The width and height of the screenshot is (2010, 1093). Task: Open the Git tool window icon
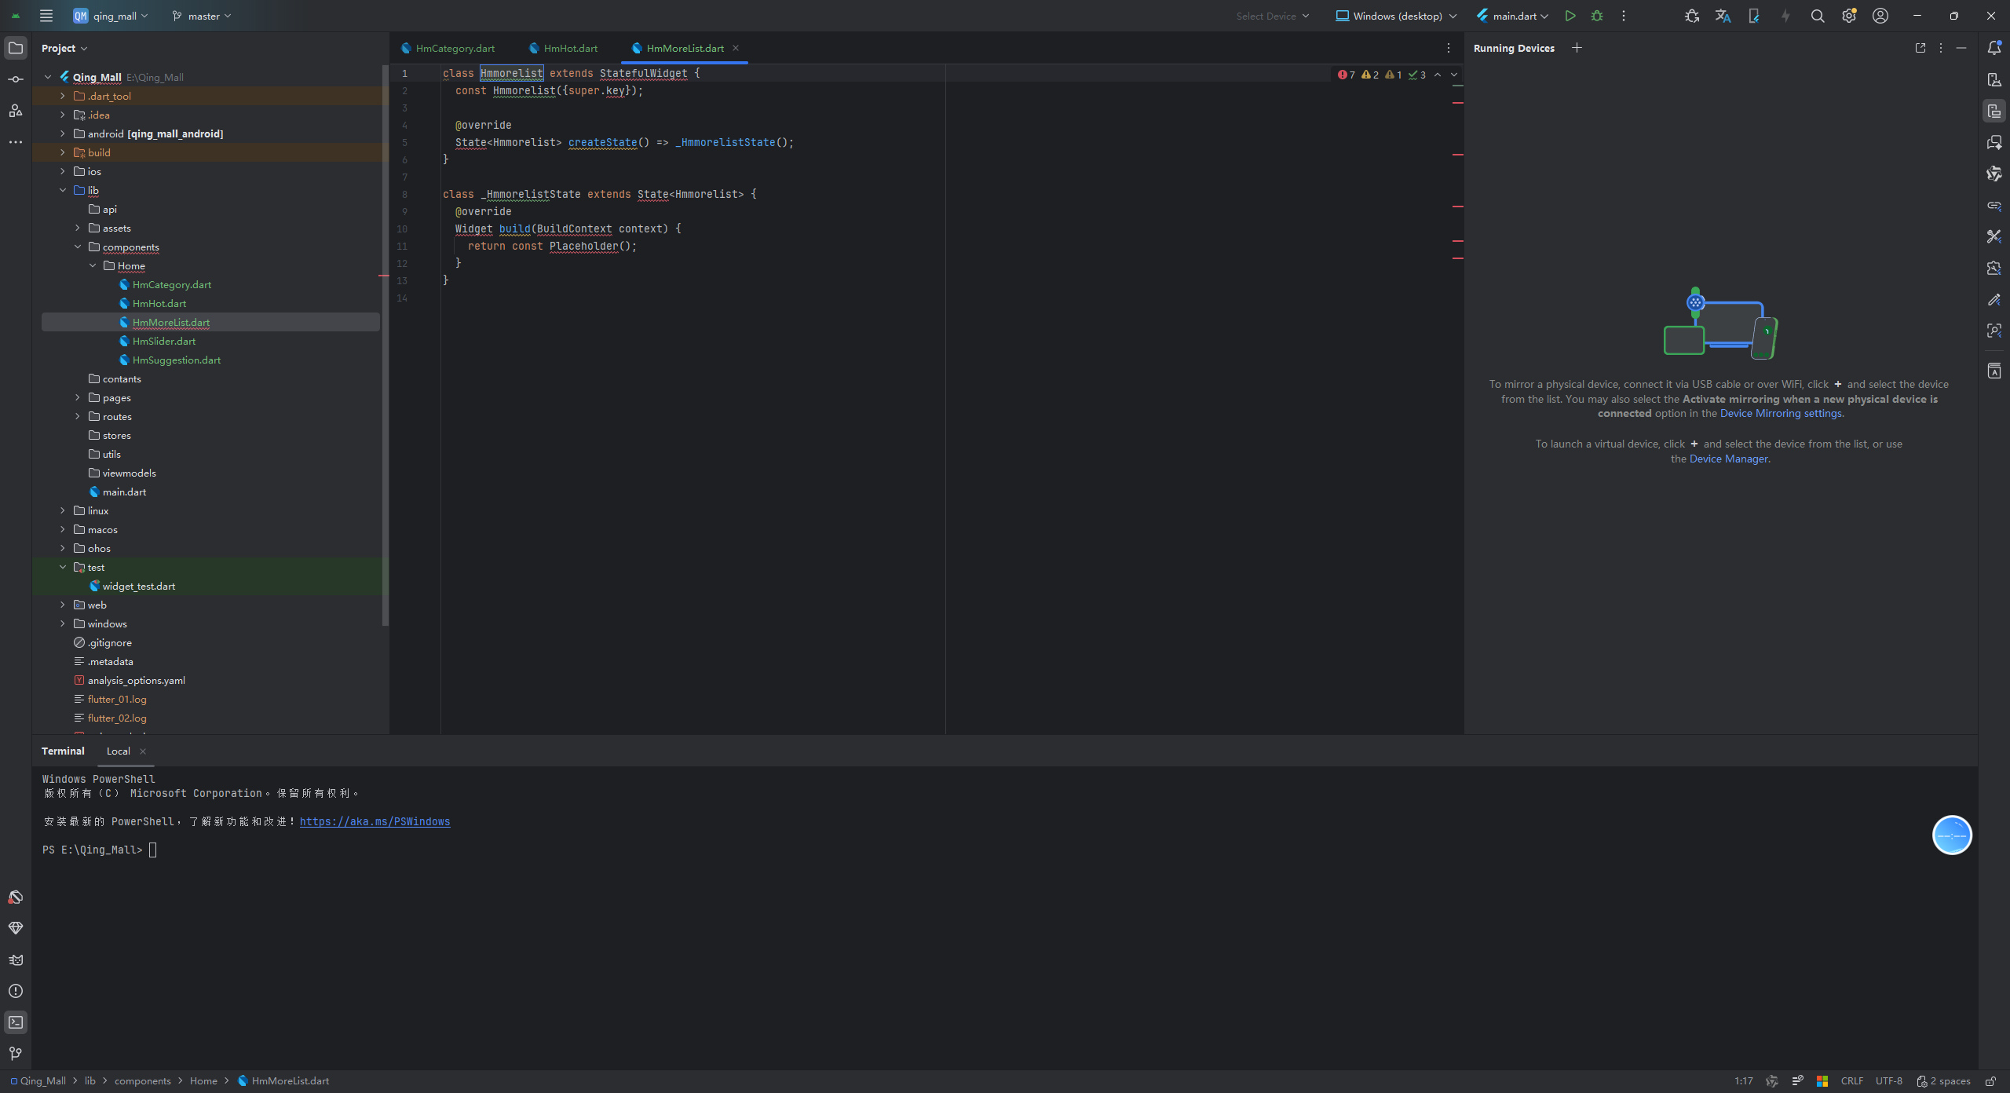[x=15, y=1053]
